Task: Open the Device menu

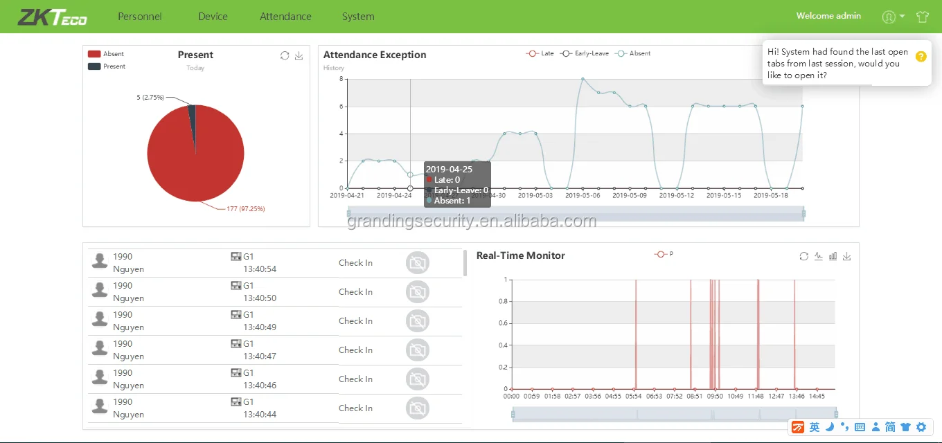Action: [x=213, y=17]
